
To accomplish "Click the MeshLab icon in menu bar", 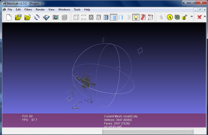I will click(4, 9).
